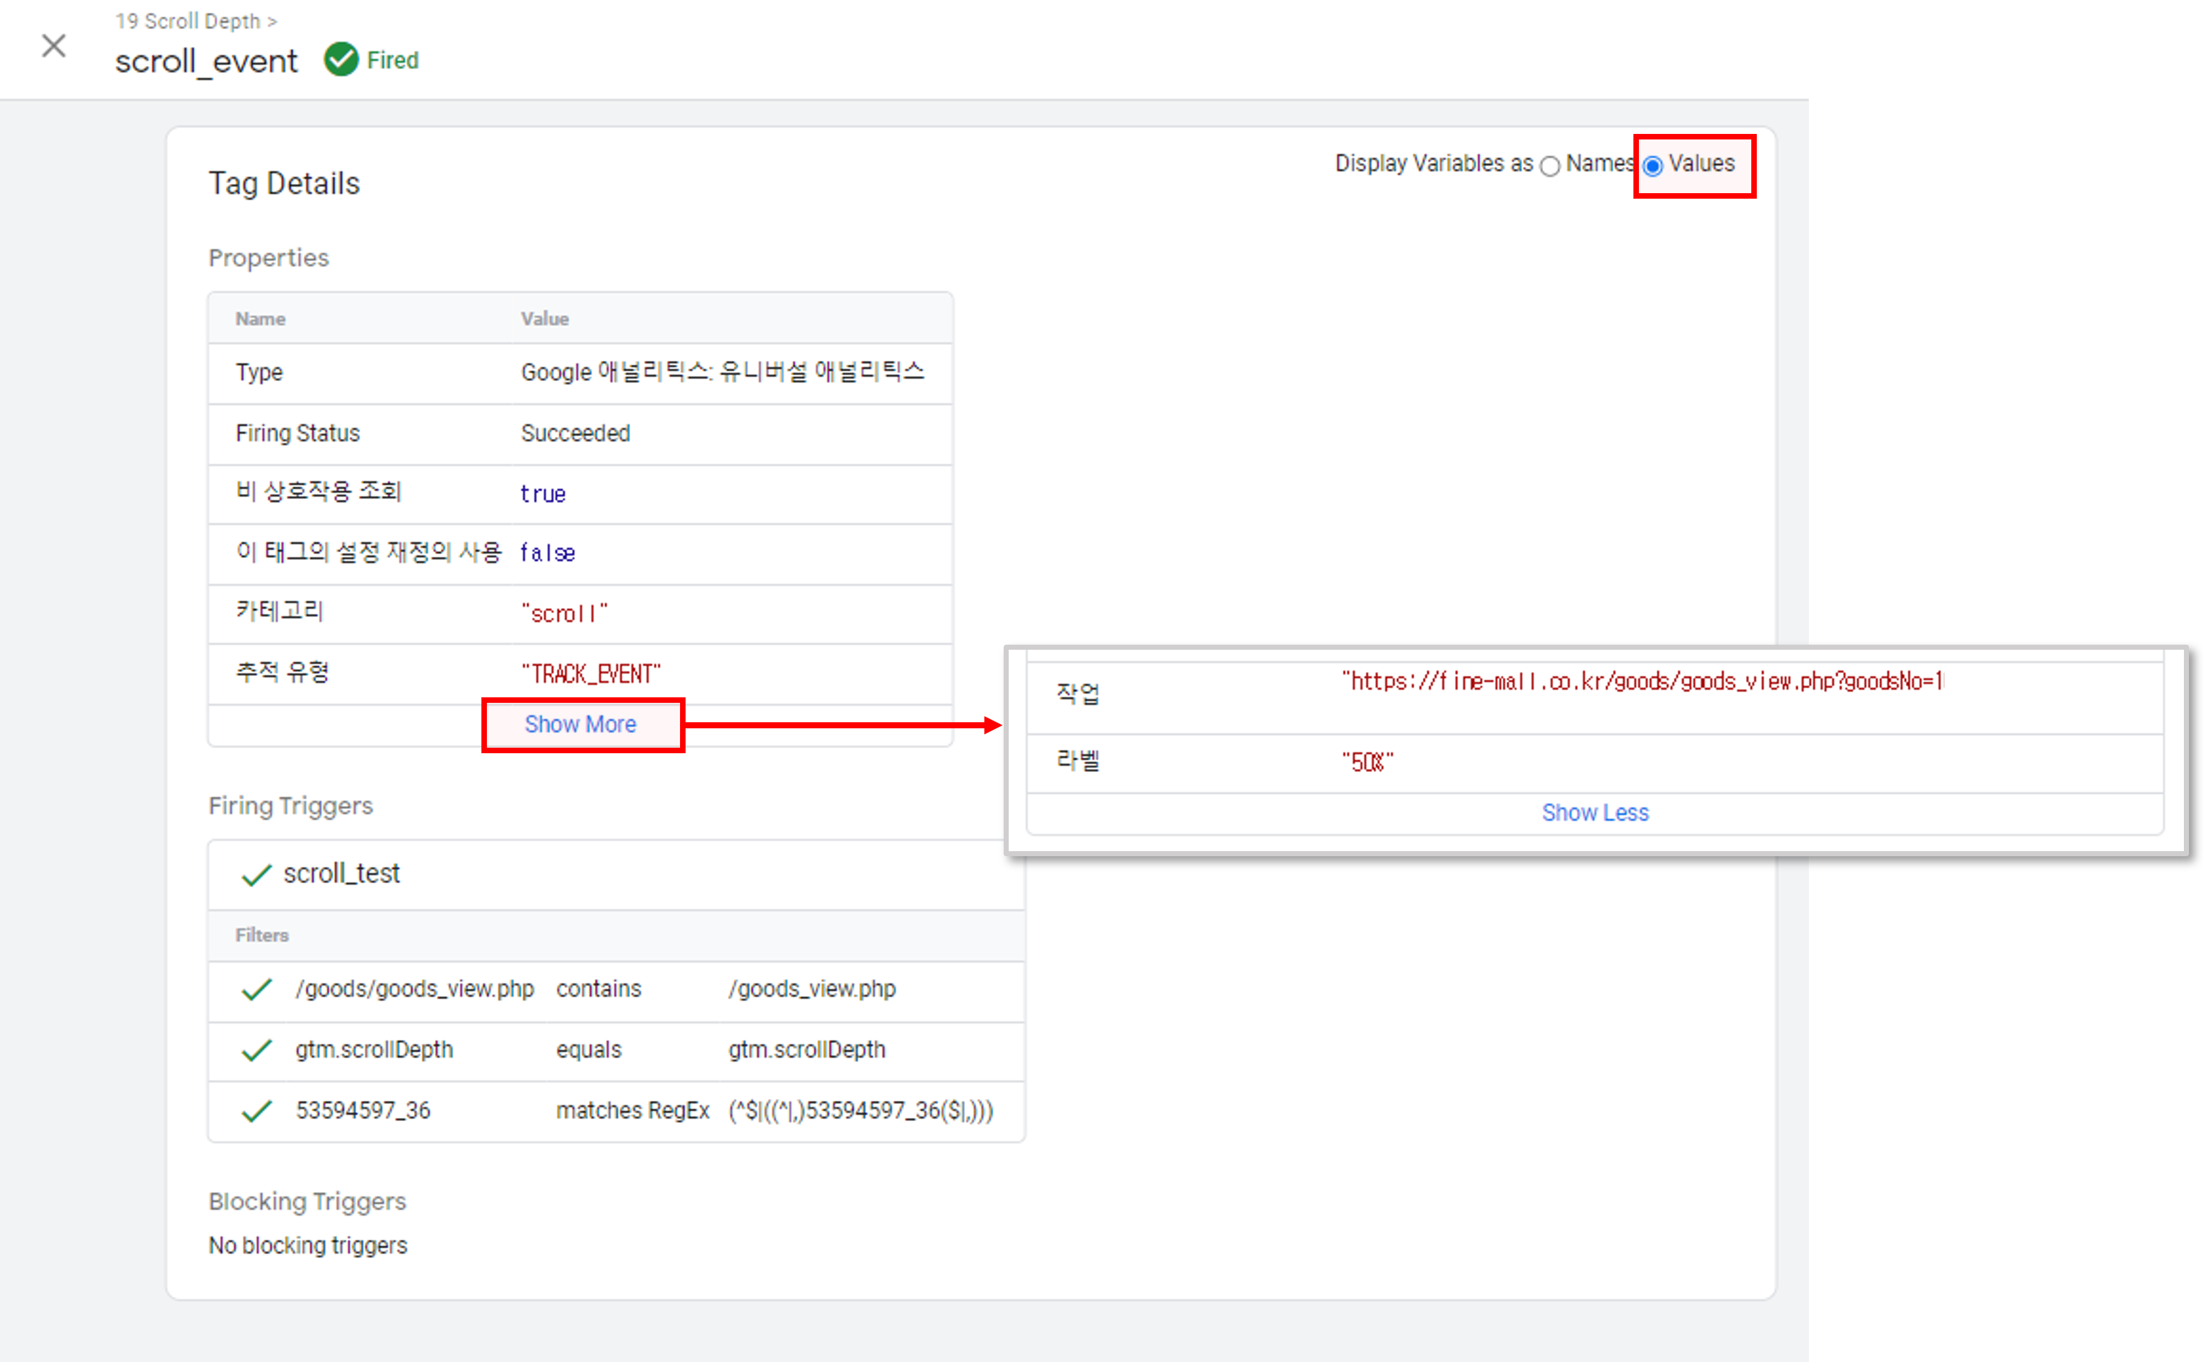Viewport: 2205px width, 1362px height.
Task: Click the matches RegEx filter row
Action: pos(632,1111)
